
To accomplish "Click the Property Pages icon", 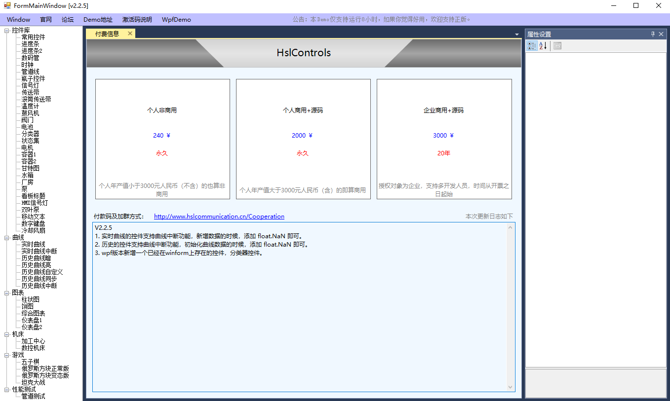I will 557,46.
